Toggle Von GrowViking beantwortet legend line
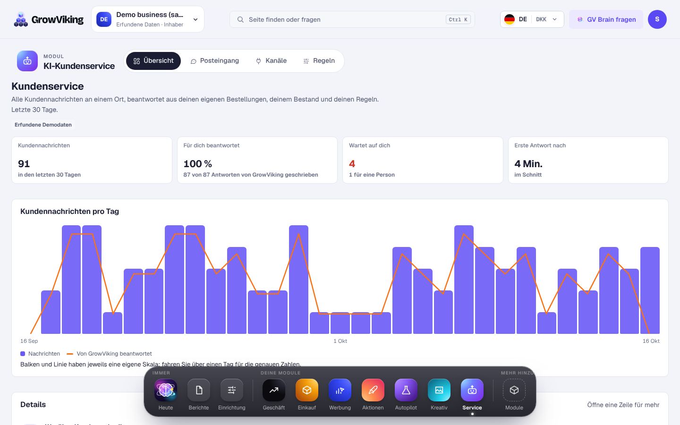Screen dimensions: 680x425 point(110,354)
